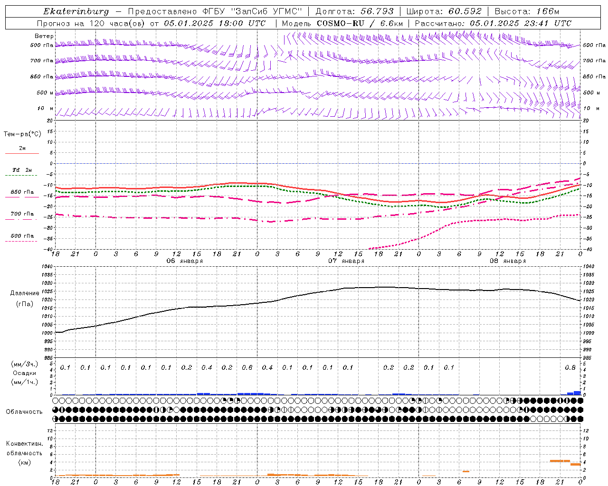Viewport: 608px width, 486px height.
Task: Click the (мм/1ч.) unit label
Action: pos(25,382)
